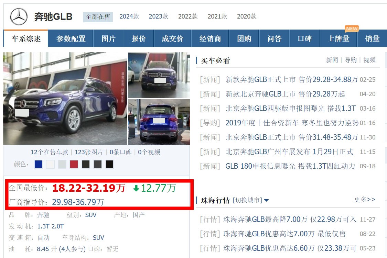The width and height of the screenshot is (387, 258).
Task: Open the 上牌量 tab
Action: coord(338,38)
